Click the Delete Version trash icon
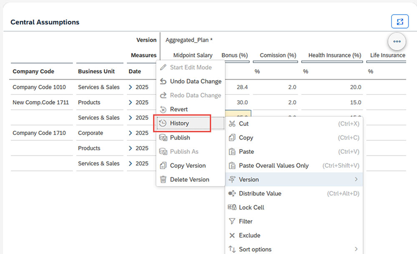Image resolution: width=417 pixels, height=254 pixels. pyautogui.click(x=163, y=180)
